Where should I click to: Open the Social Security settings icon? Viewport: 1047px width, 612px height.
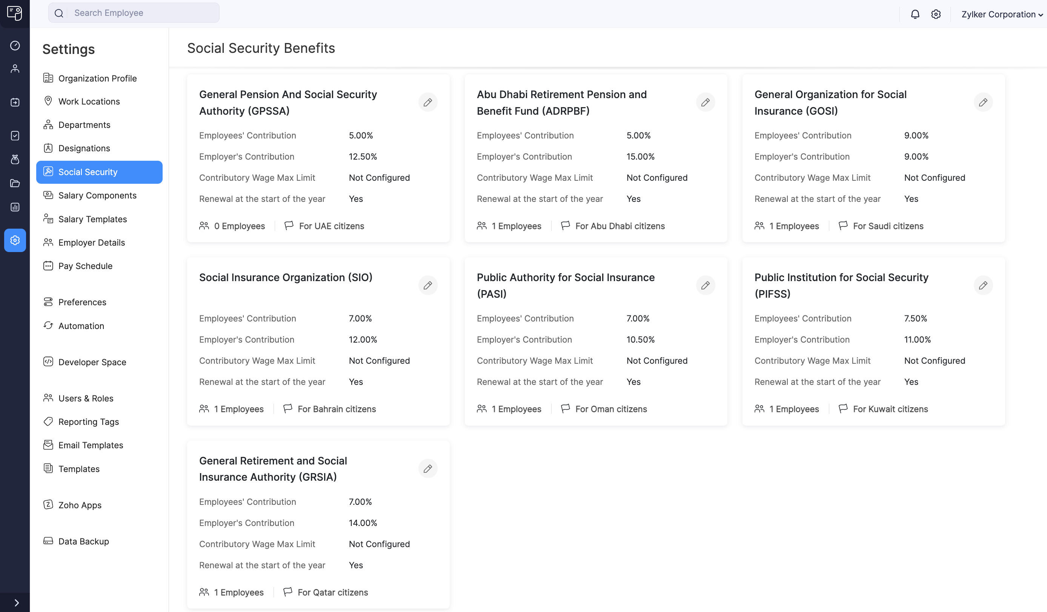(49, 171)
